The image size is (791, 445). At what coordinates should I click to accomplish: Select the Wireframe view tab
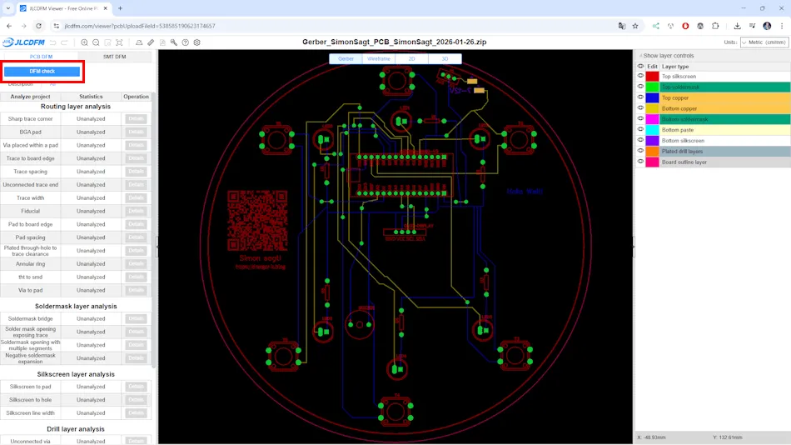click(378, 58)
